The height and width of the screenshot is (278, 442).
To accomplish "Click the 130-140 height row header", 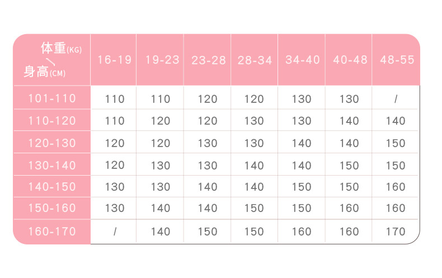I will coord(52,165).
